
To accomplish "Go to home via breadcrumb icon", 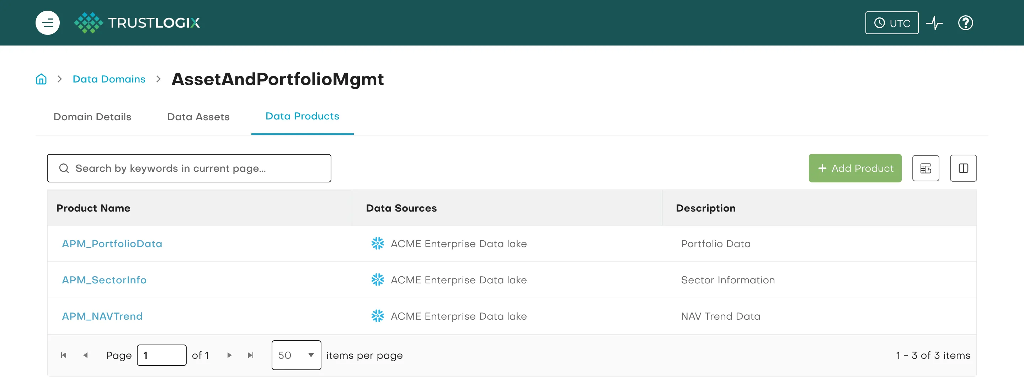I will click(x=41, y=79).
